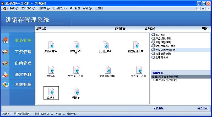This screenshot has width=212, height=117.
Task: Click the reminder 有1种产品证书已过期!
Action: point(165,80)
